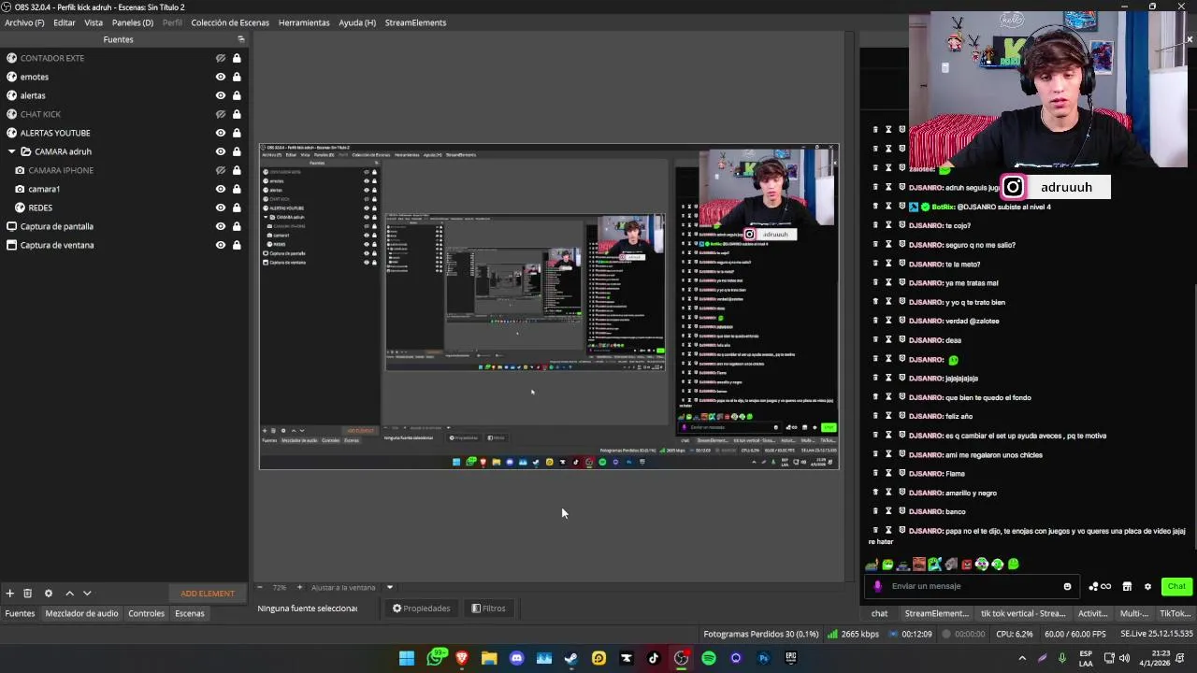Open Spotify from the taskbar
Screen dimensions: 1197x673
(x=709, y=658)
